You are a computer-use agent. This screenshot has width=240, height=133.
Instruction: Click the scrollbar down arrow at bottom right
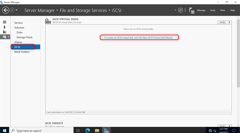click(238, 125)
